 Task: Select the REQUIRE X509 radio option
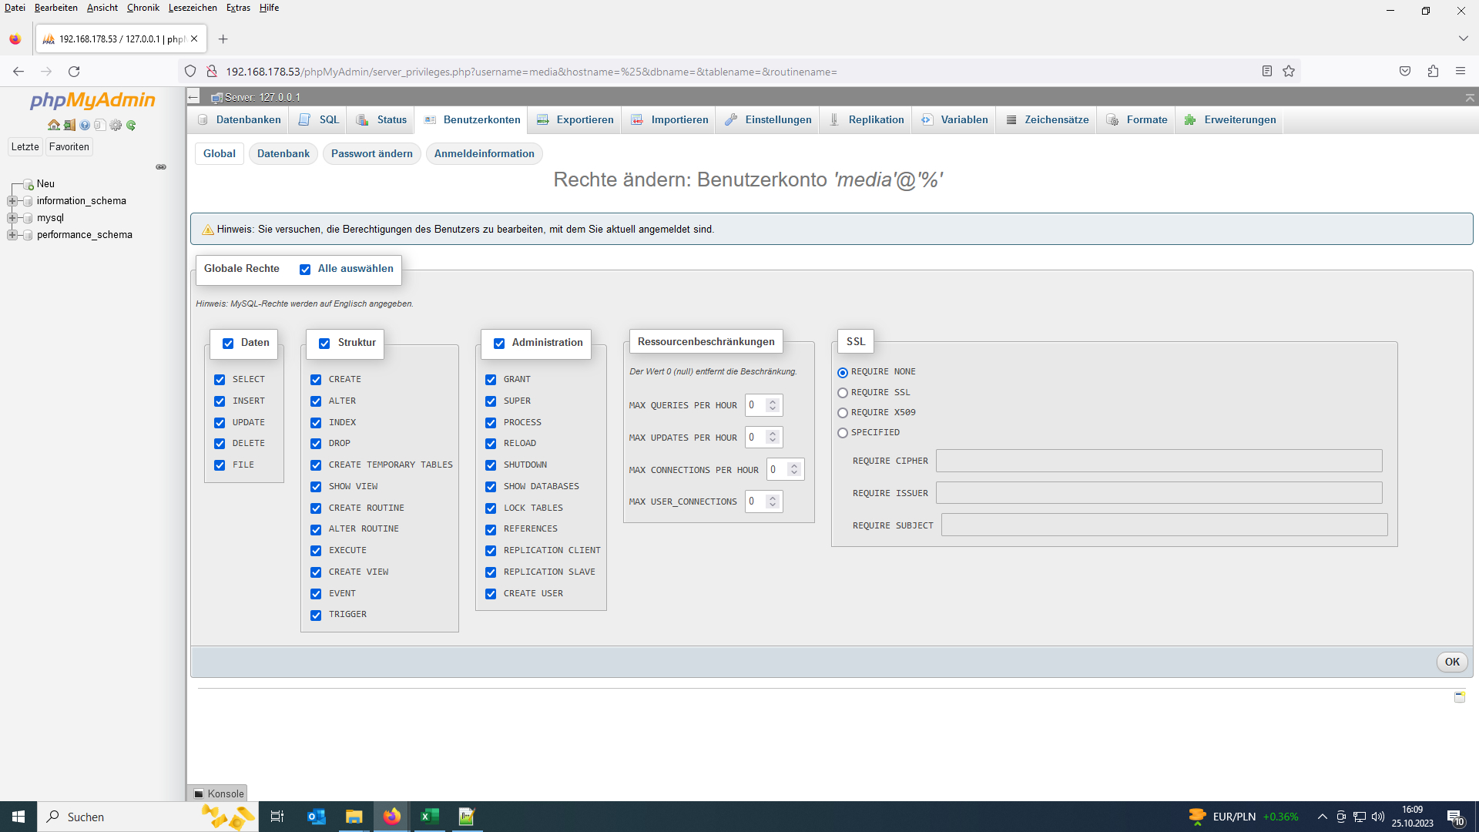pyautogui.click(x=843, y=413)
